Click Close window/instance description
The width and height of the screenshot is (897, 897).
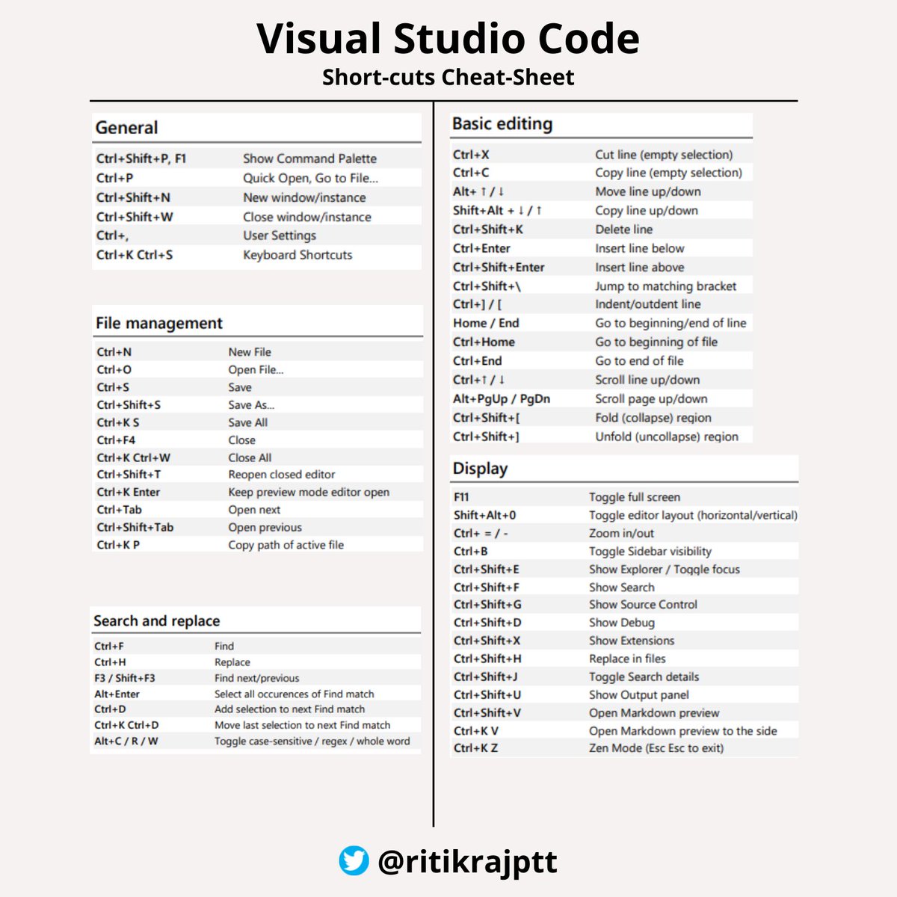click(307, 217)
